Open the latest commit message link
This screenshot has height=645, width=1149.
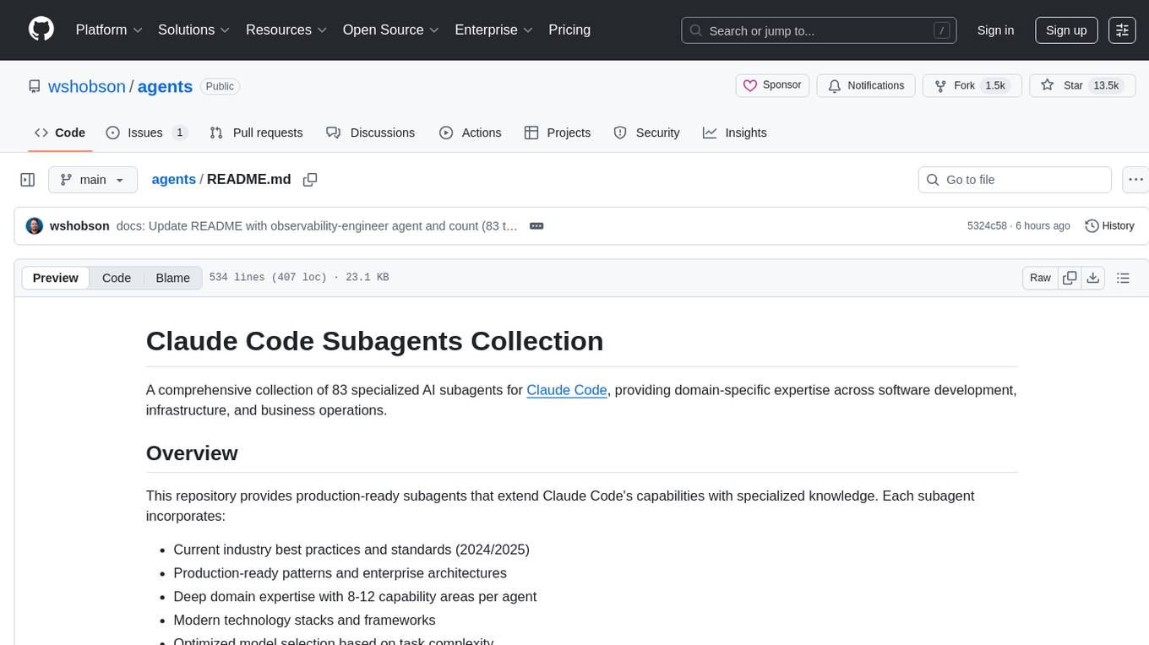(317, 226)
